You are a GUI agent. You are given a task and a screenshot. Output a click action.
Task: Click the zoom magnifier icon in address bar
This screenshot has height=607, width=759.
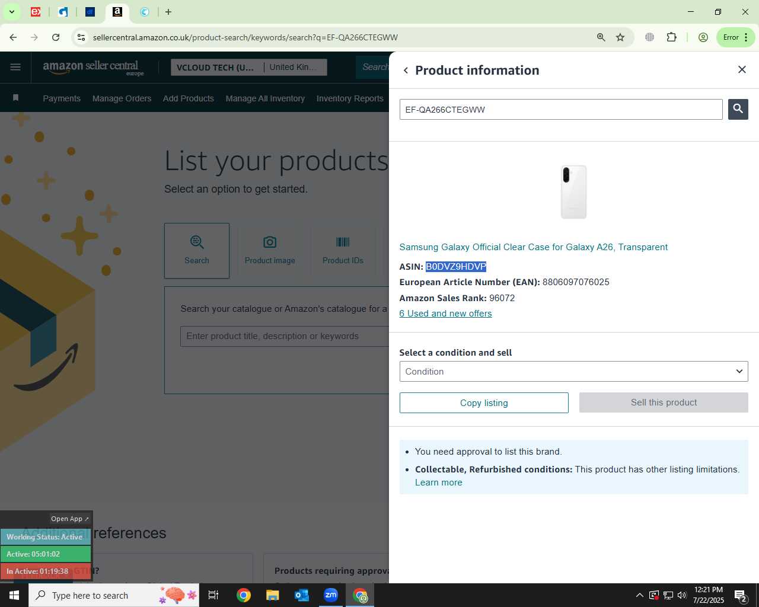coord(601,37)
